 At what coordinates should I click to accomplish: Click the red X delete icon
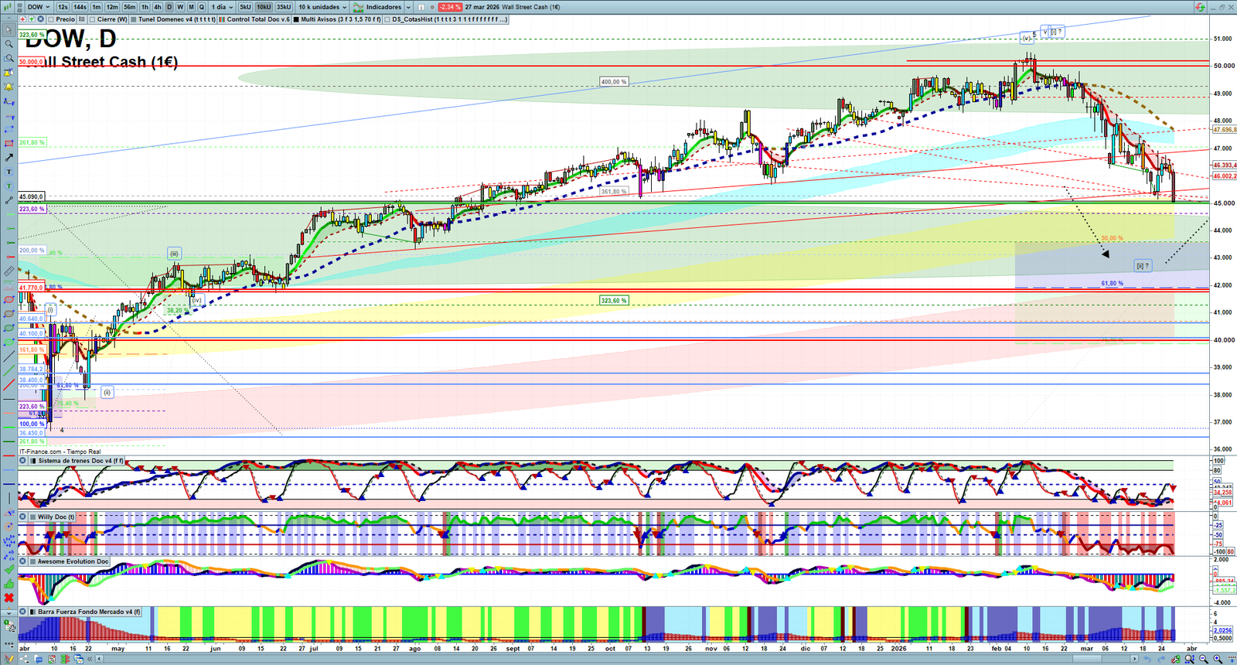point(9,598)
